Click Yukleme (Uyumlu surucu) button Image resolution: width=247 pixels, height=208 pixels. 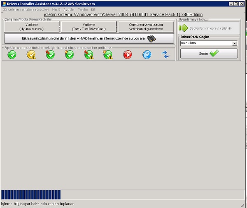coord(32,27)
